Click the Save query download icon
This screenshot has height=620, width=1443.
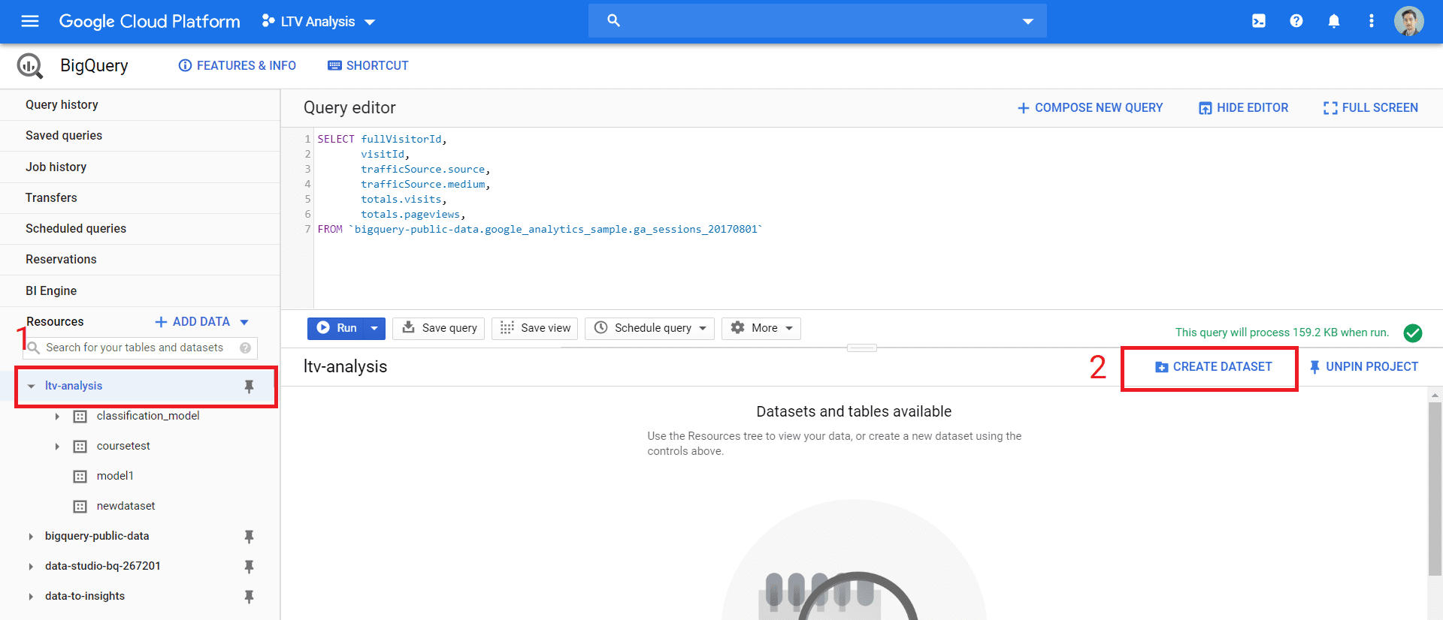pyautogui.click(x=409, y=327)
